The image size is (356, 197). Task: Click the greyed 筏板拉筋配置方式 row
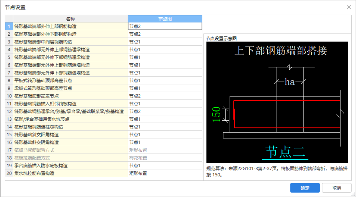click(x=70, y=158)
